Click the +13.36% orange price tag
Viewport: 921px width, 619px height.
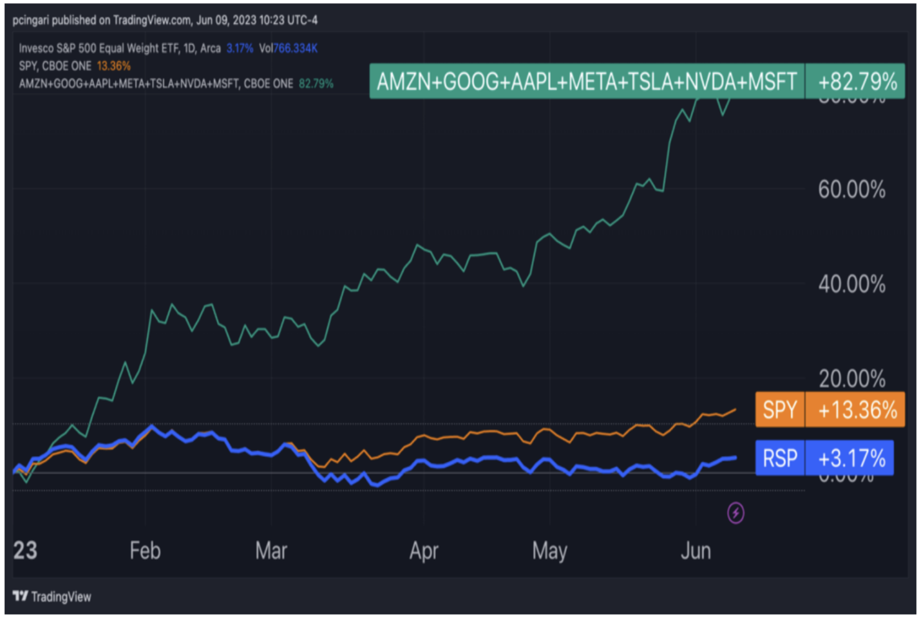tap(855, 409)
